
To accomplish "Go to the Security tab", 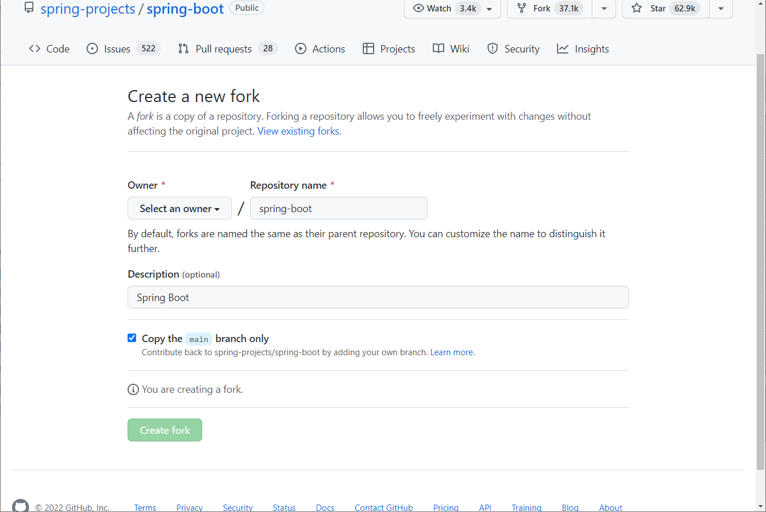I will 513,49.
